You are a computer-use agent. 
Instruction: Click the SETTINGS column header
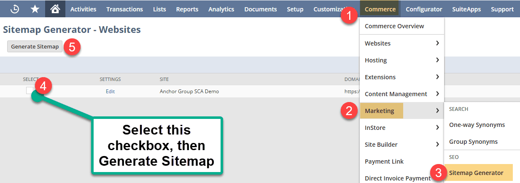click(110, 79)
